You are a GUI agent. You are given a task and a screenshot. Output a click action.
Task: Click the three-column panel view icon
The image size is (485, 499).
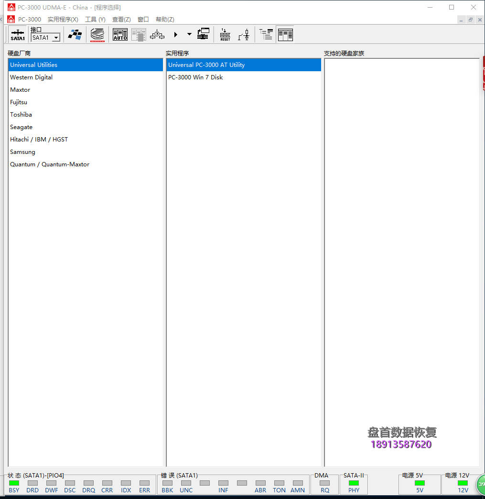pos(285,34)
